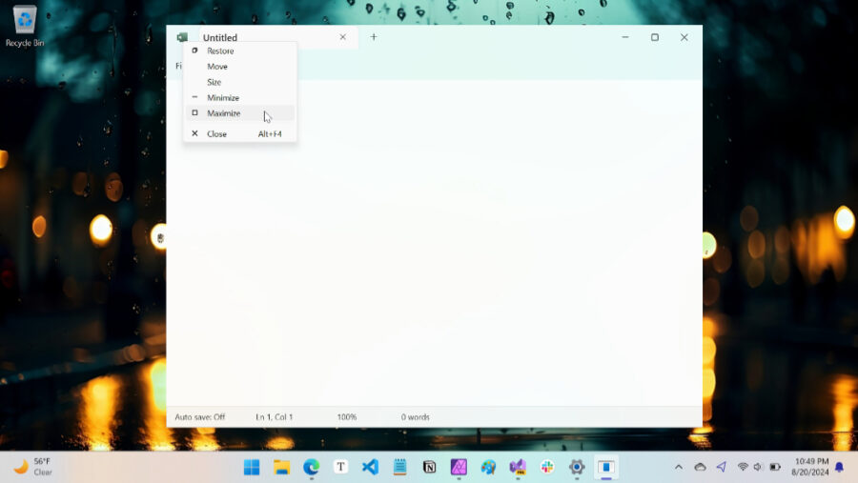
Task: Open Notion from the taskbar
Action: point(430,467)
